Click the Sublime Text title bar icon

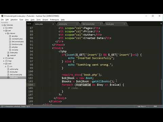2,16
